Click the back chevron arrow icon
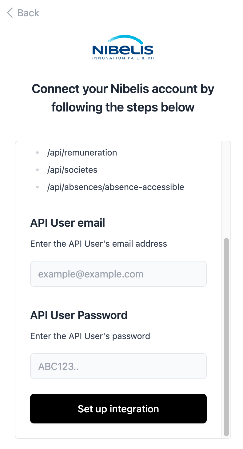Image resolution: width=243 pixels, height=449 pixels. click(x=10, y=13)
